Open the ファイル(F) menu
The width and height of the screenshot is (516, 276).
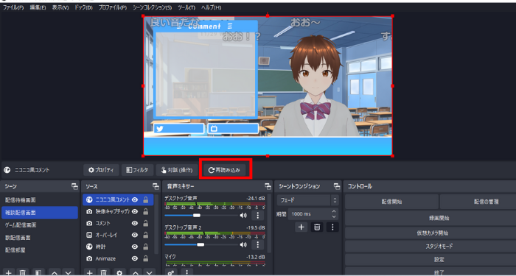[x=13, y=7]
